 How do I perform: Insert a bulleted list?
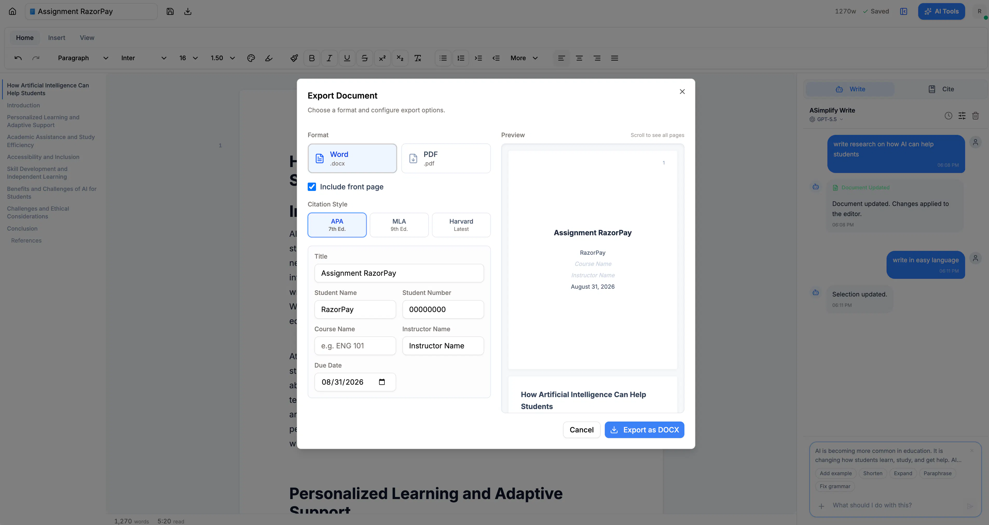[443, 58]
